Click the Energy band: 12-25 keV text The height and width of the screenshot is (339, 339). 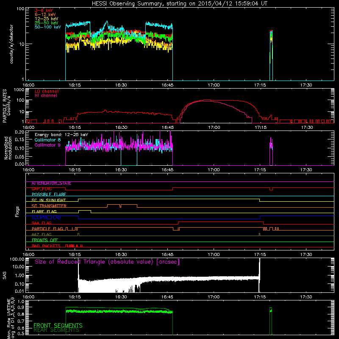(x=61, y=135)
